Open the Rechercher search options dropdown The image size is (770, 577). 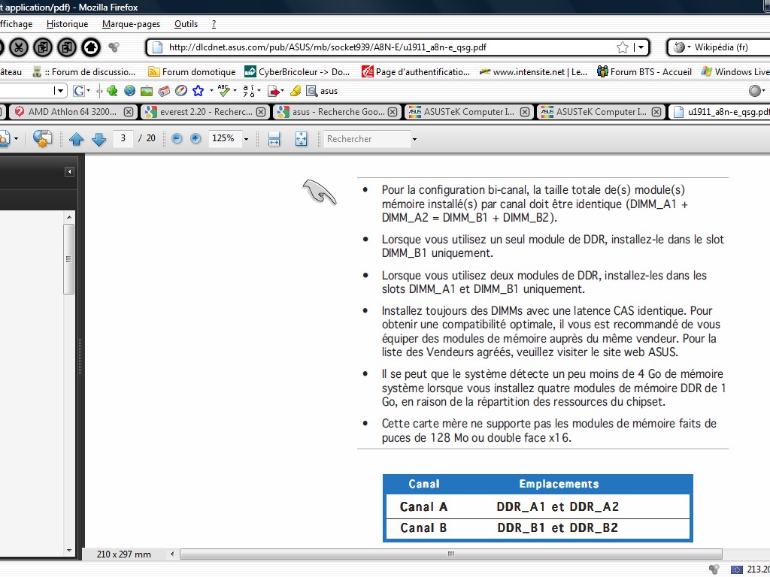pos(414,139)
